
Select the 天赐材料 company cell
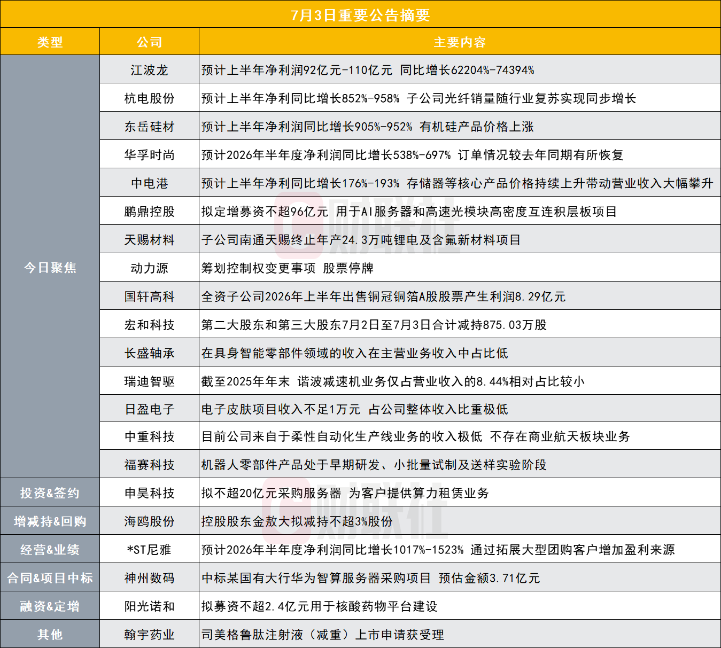coord(149,239)
